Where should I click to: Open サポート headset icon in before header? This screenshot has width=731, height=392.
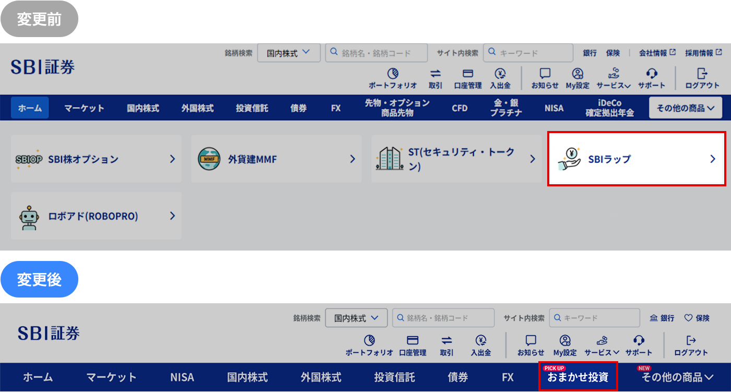coord(652,79)
